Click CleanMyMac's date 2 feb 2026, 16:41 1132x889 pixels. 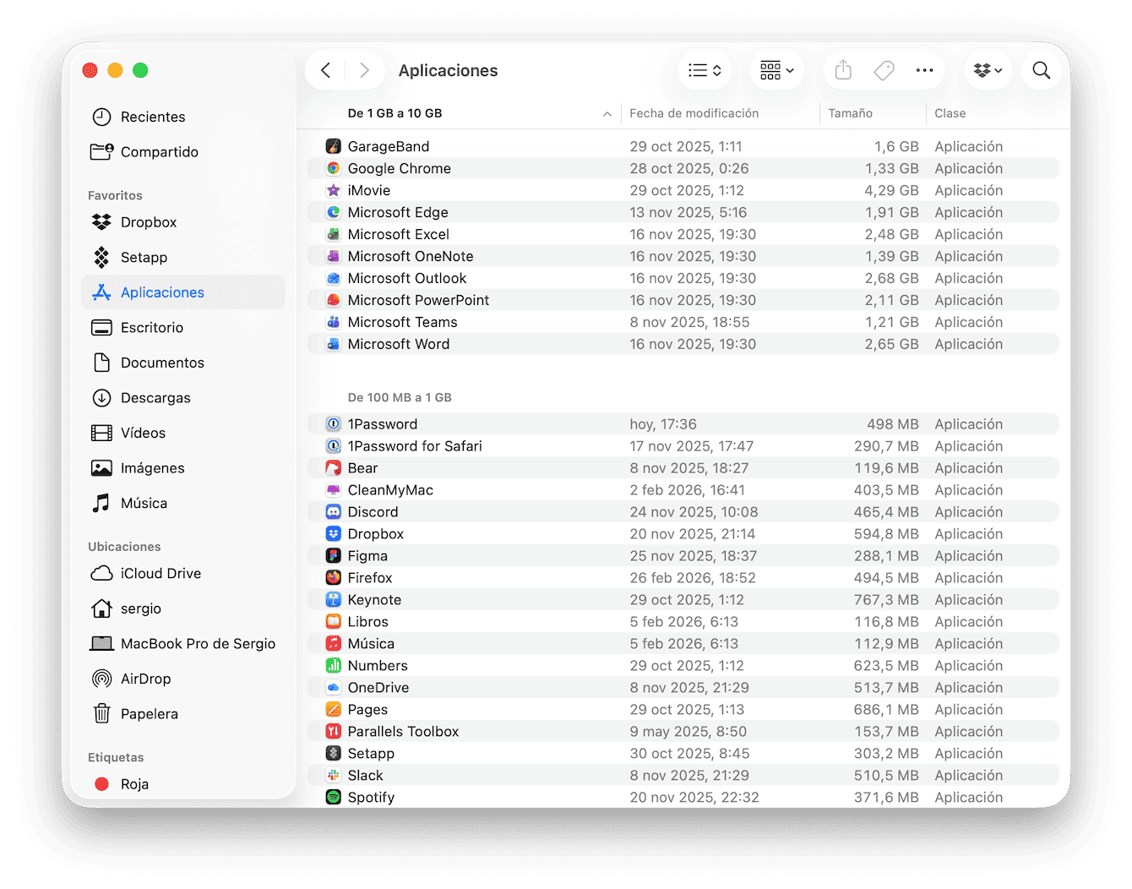686,490
